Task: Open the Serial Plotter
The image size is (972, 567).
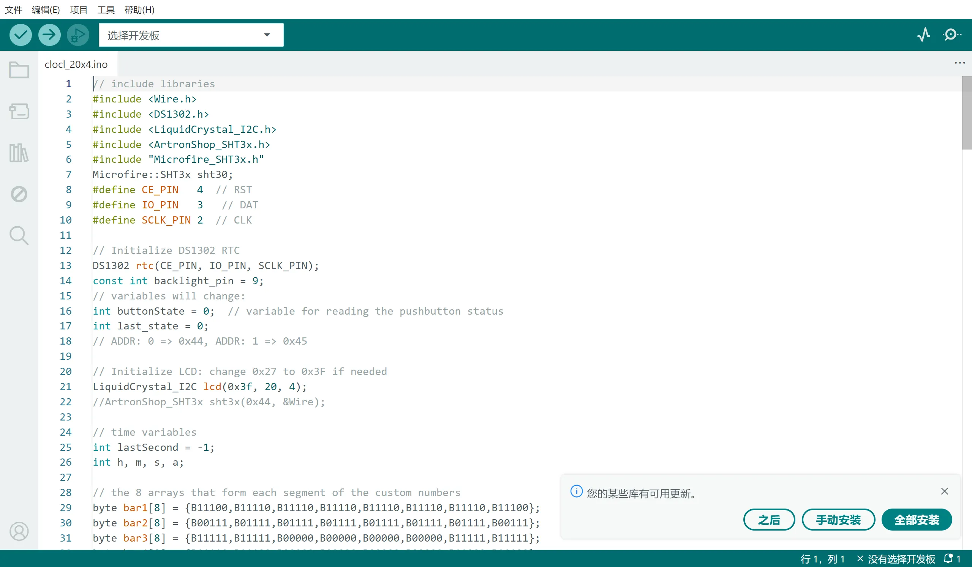Action: (x=924, y=35)
